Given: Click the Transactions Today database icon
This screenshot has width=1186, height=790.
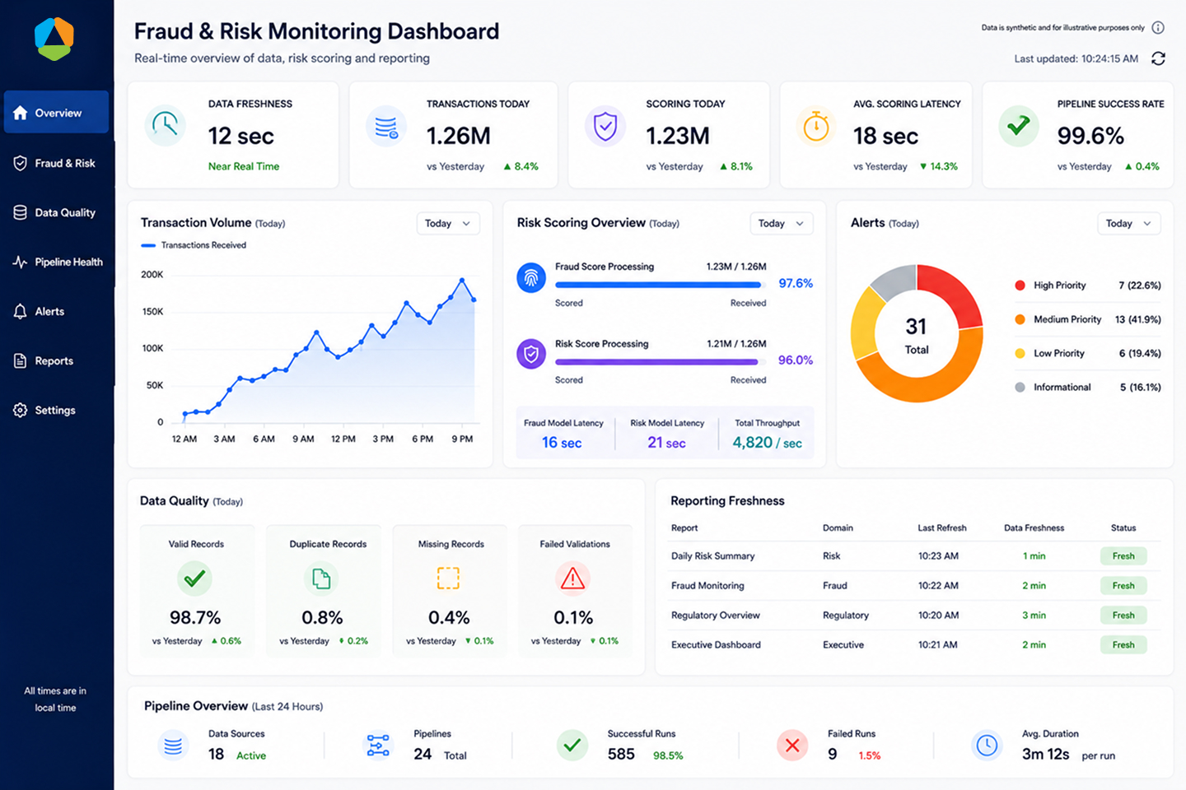Looking at the screenshot, I should 385,126.
